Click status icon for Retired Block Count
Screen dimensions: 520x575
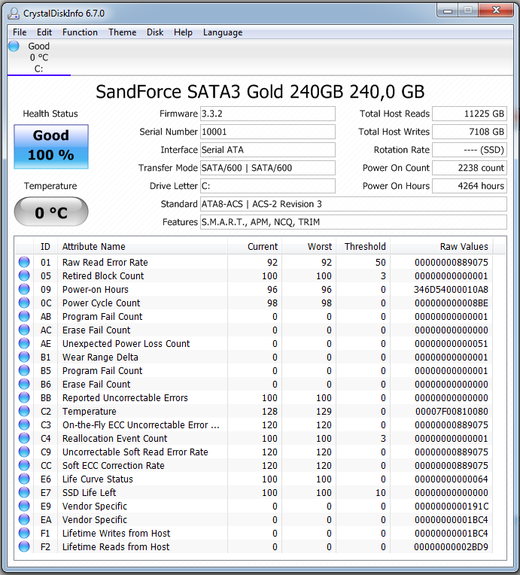(x=24, y=275)
